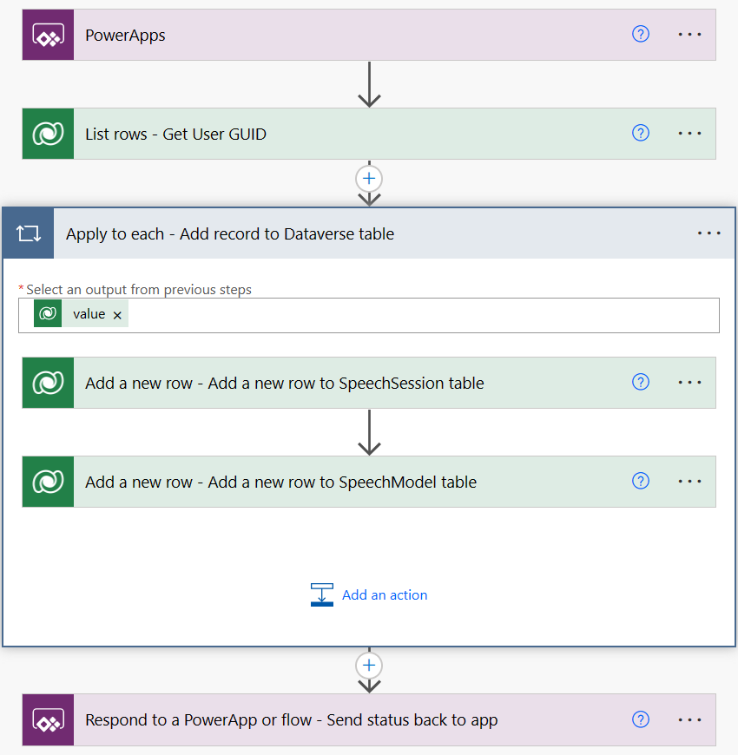Open help for the SpeechSession add row step

point(641,382)
